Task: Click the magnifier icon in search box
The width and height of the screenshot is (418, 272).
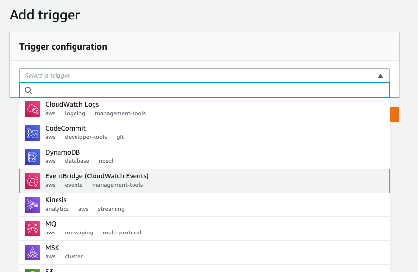Action: coord(29,90)
